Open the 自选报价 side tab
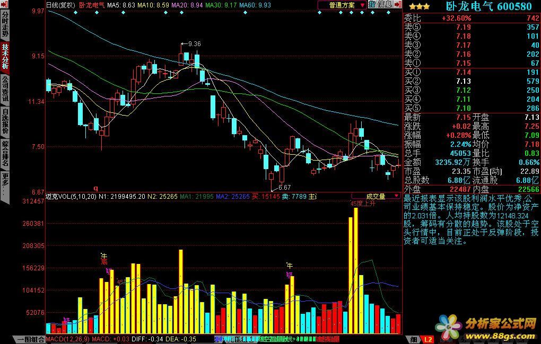541x344 pixels. point(5,121)
